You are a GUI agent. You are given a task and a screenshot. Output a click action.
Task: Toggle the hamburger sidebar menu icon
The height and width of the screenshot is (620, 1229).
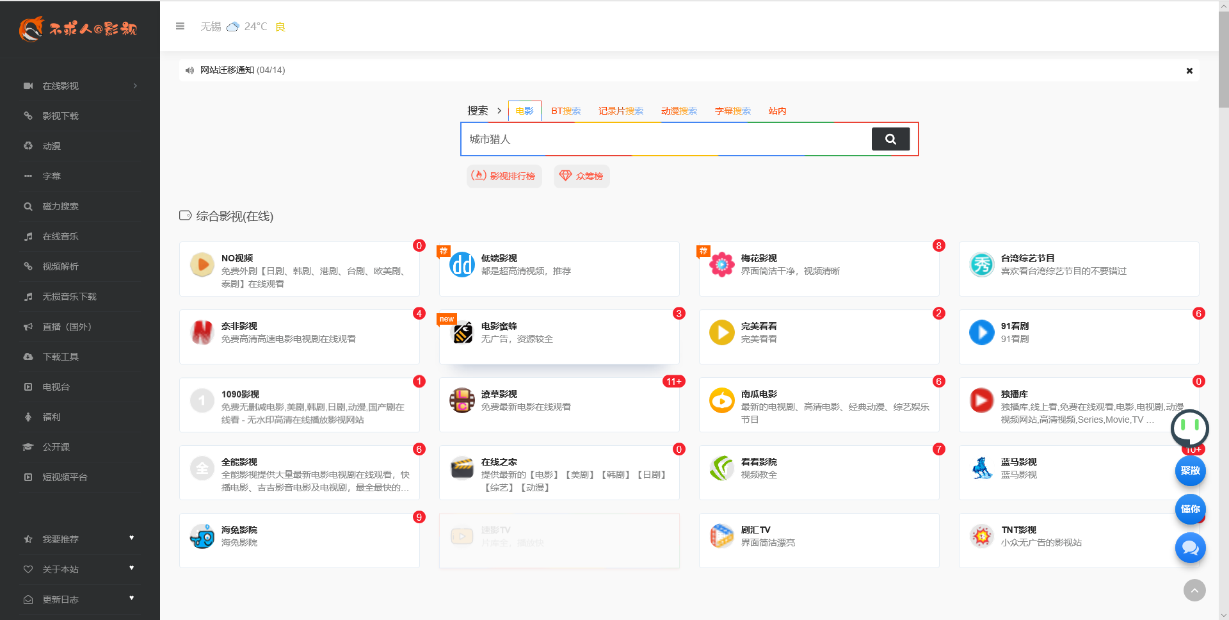[180, 26]
